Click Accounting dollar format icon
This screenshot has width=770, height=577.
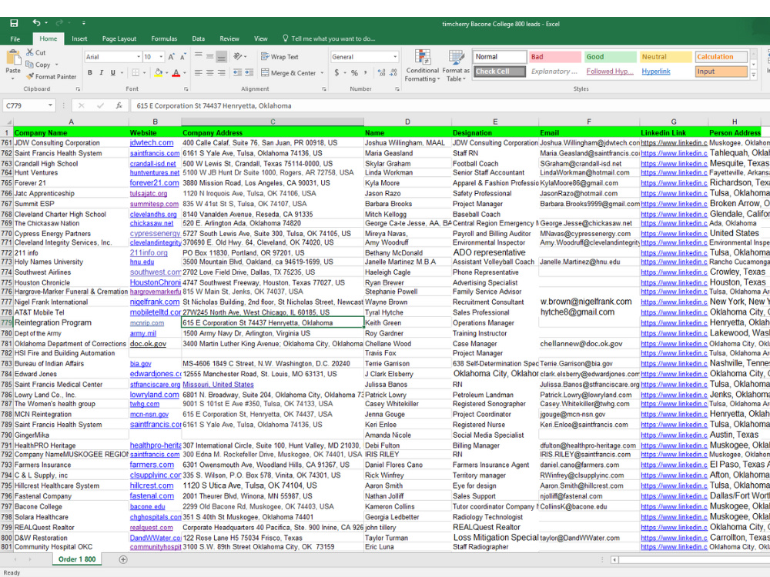coord(336,72)
